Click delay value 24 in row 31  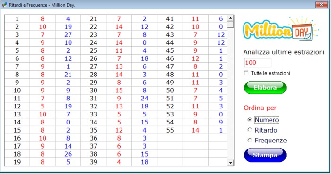[x=145, y=98]
